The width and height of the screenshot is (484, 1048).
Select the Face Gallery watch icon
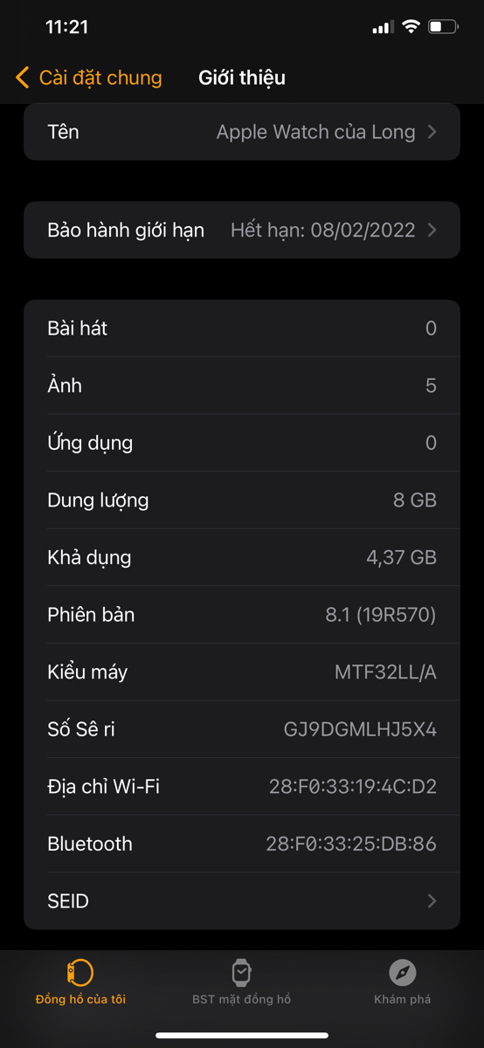pyautogui.click(x=241, y=972)
